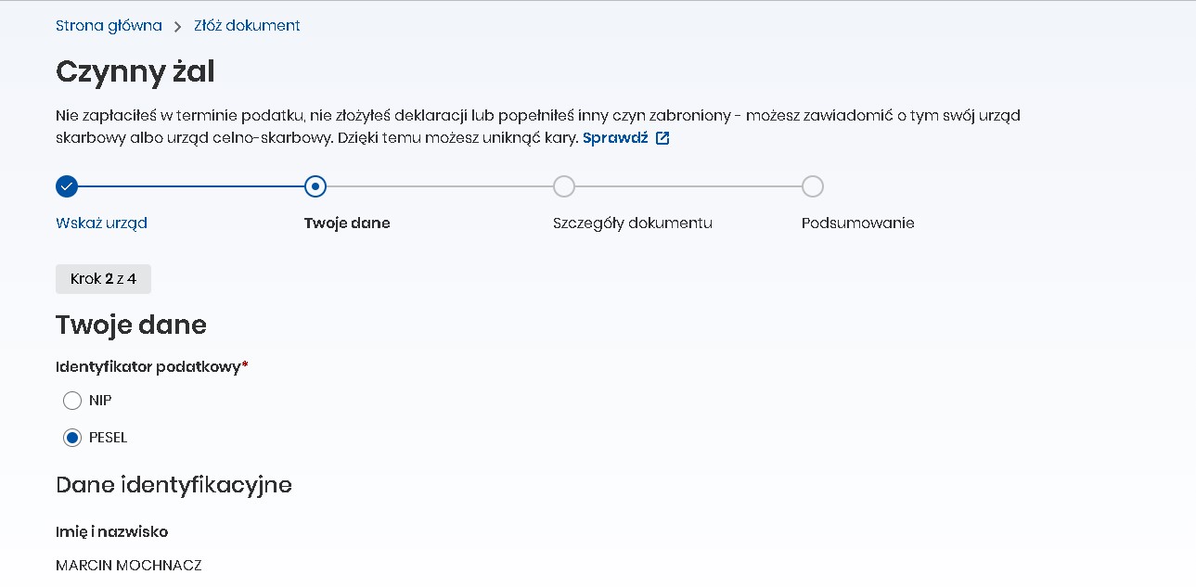Select the PESEL radio button

(x=72, y=438)
